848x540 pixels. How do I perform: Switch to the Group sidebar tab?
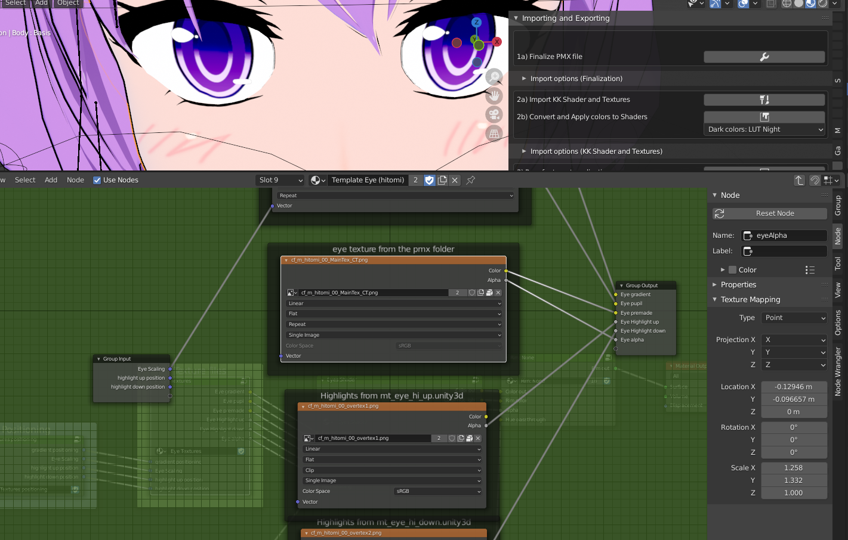tap(838, 206)
